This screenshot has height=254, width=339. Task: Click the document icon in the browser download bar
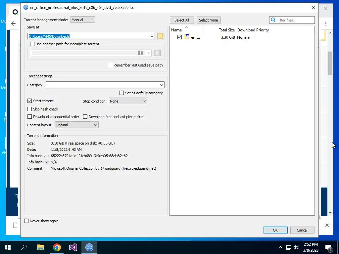[x=15, y=225]
